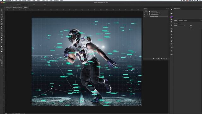Toggle dialog box for Default Actions set
Screen dimensions: 202x114
coord(146,11)
